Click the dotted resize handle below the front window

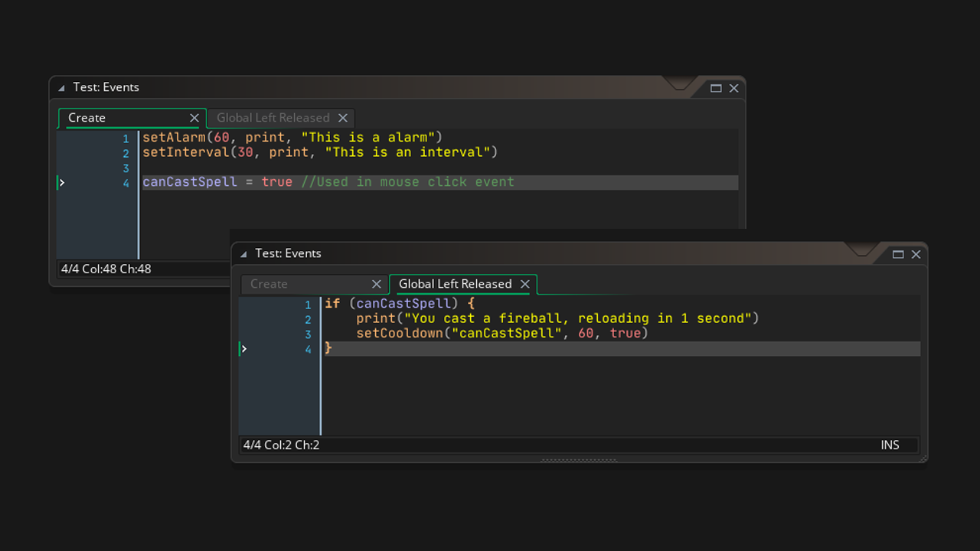(580, 461)
